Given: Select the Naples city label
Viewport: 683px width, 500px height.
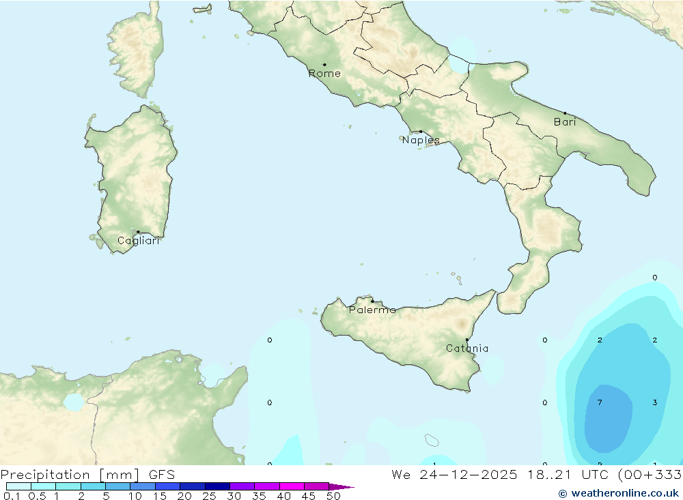Looking at the screenshot, I should tap(421, 140).
